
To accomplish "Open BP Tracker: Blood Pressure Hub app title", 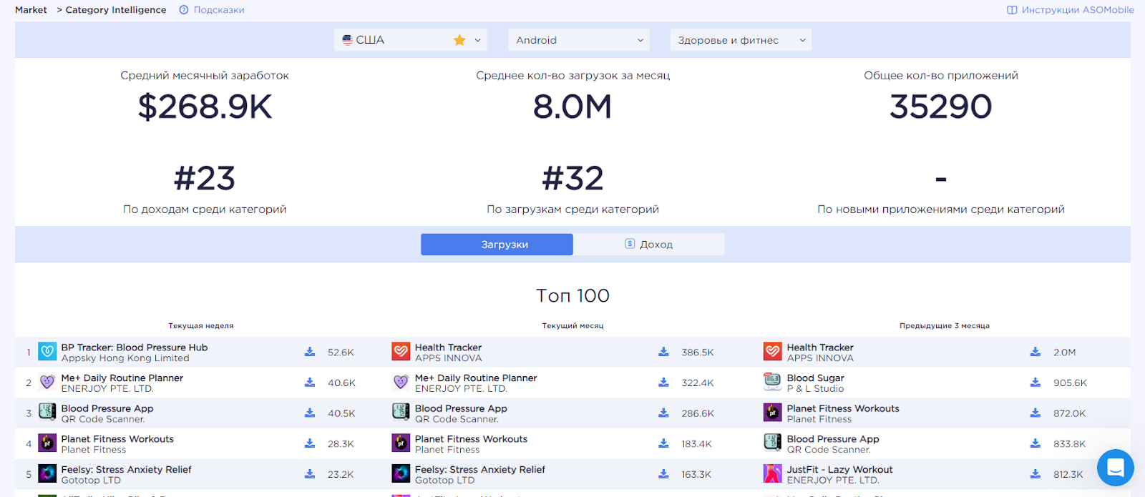I will point(135,348).
